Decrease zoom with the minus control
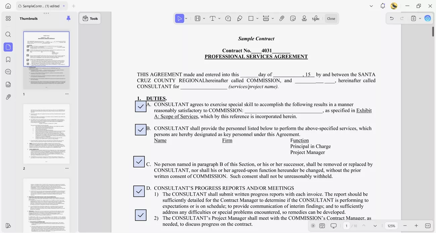436x233 pixels. pyautogui.click(x=405, y=226)
